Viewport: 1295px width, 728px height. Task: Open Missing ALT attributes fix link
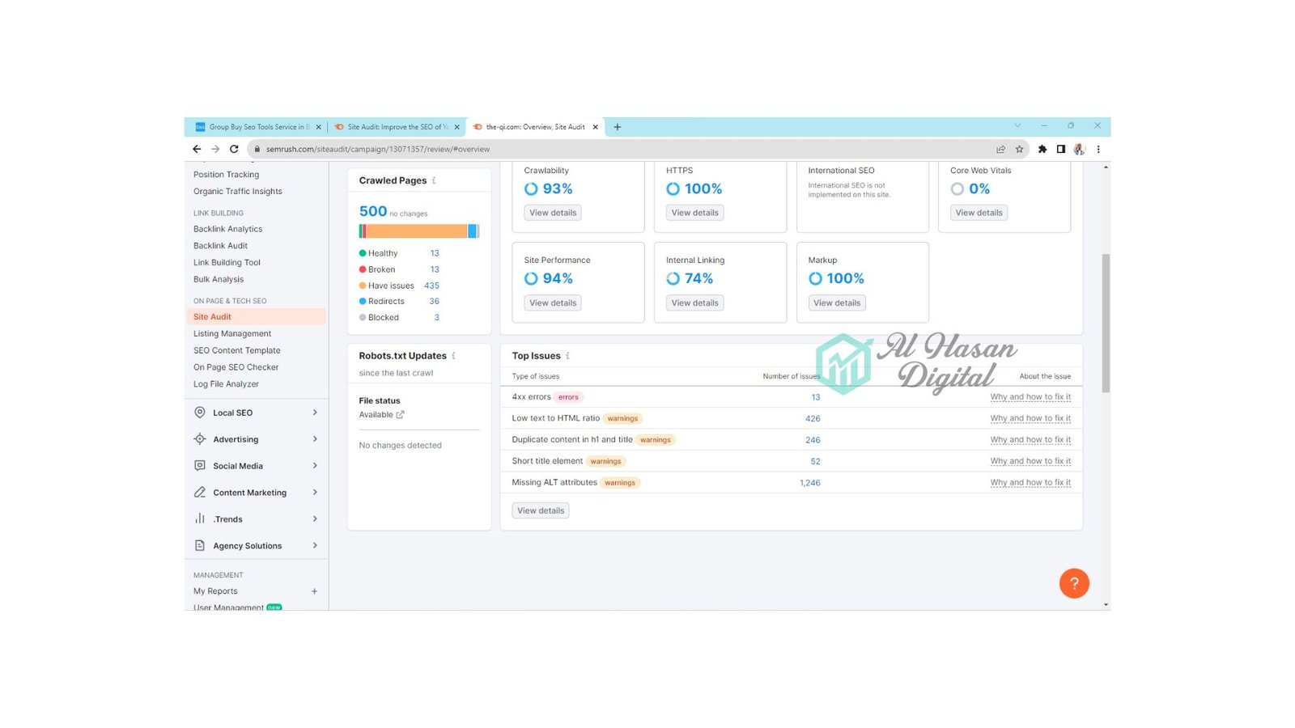point(1030,483)
